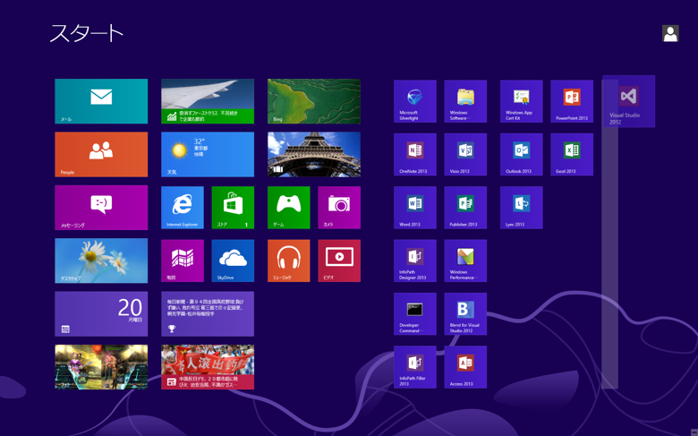This screenshot has height=436, width=698.
Task: Launch Visio 2013
Action: 465,154
